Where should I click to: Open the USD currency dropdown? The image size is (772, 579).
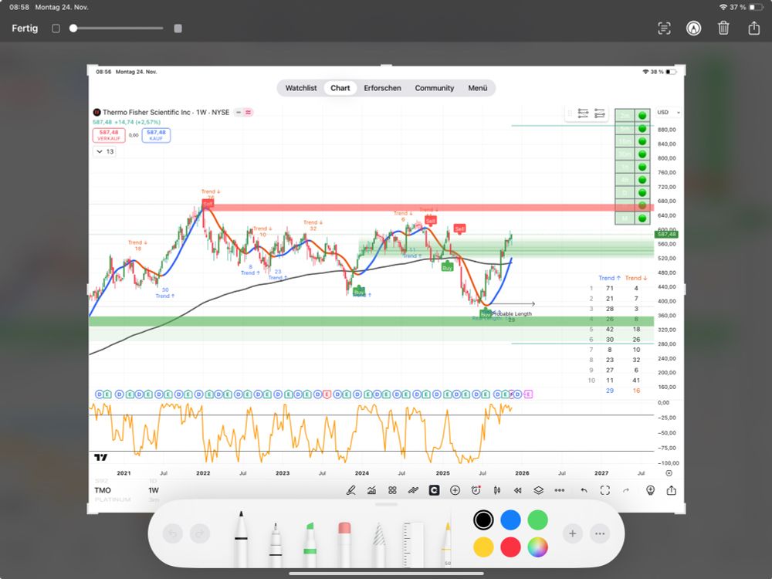(x=669, y=112)
